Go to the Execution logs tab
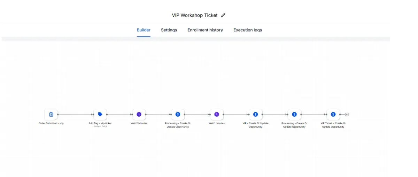Image resolution: width=418 pixels, height=177 pixels. point(248,30)
